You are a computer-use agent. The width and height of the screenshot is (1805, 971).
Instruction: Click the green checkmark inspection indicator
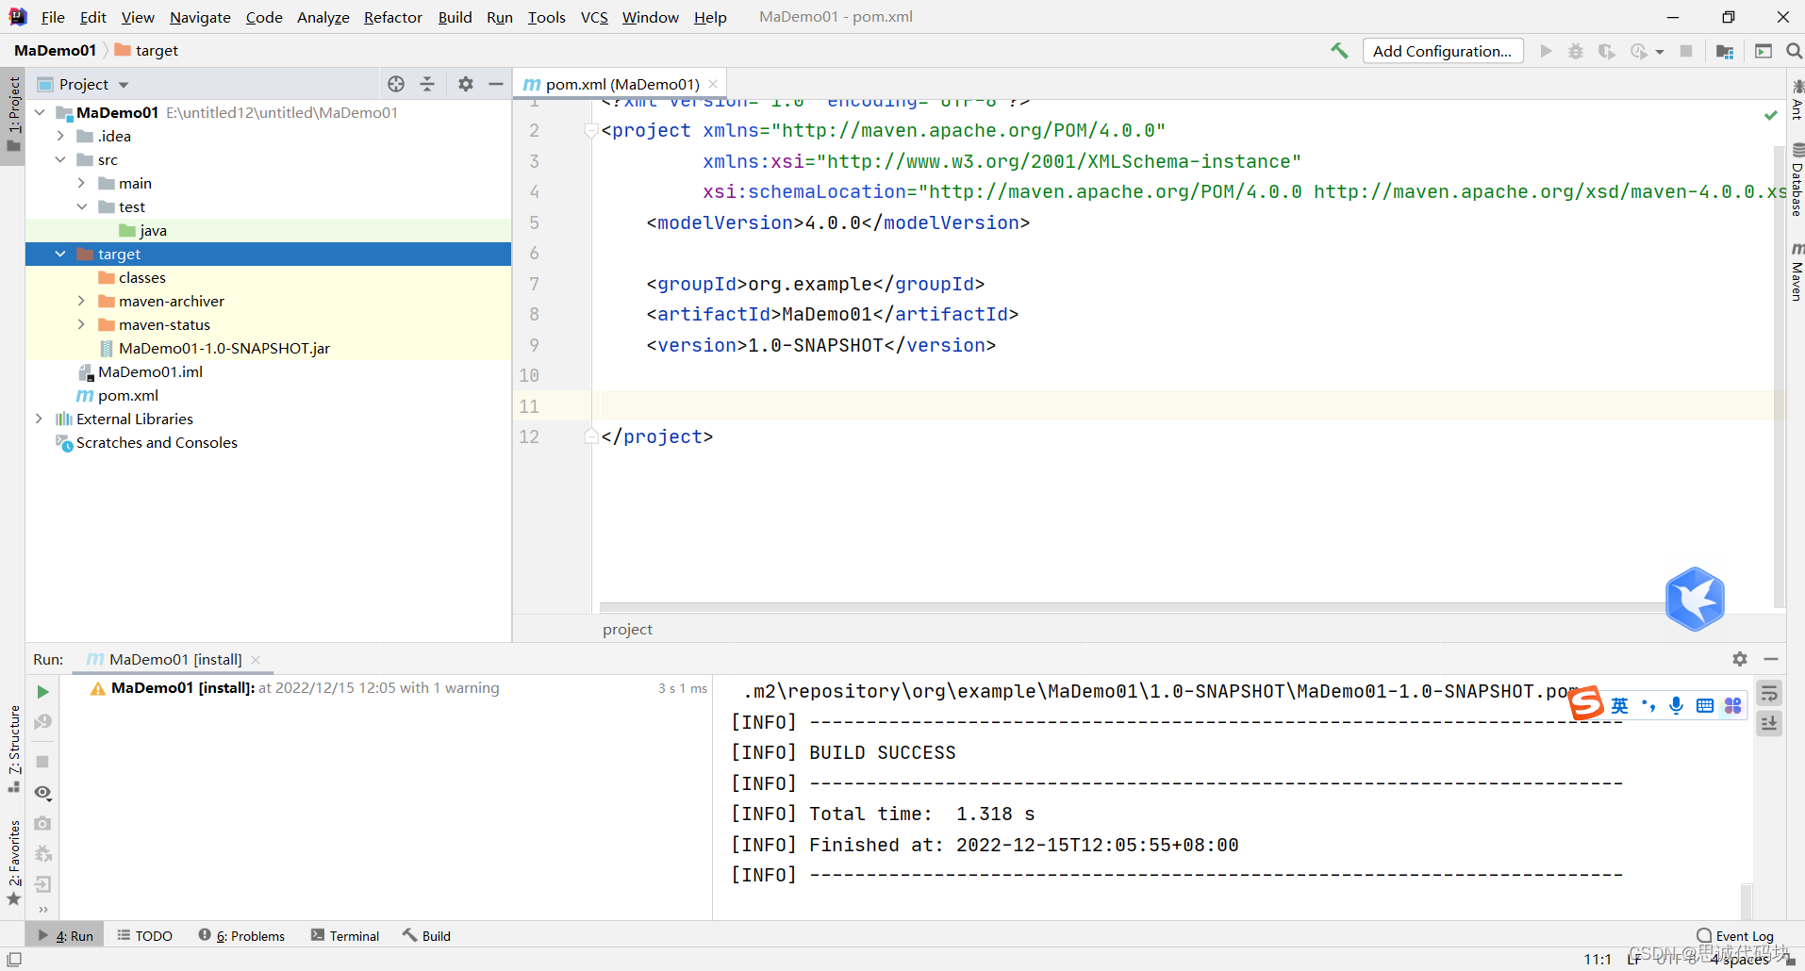(x=1771, y=115)
